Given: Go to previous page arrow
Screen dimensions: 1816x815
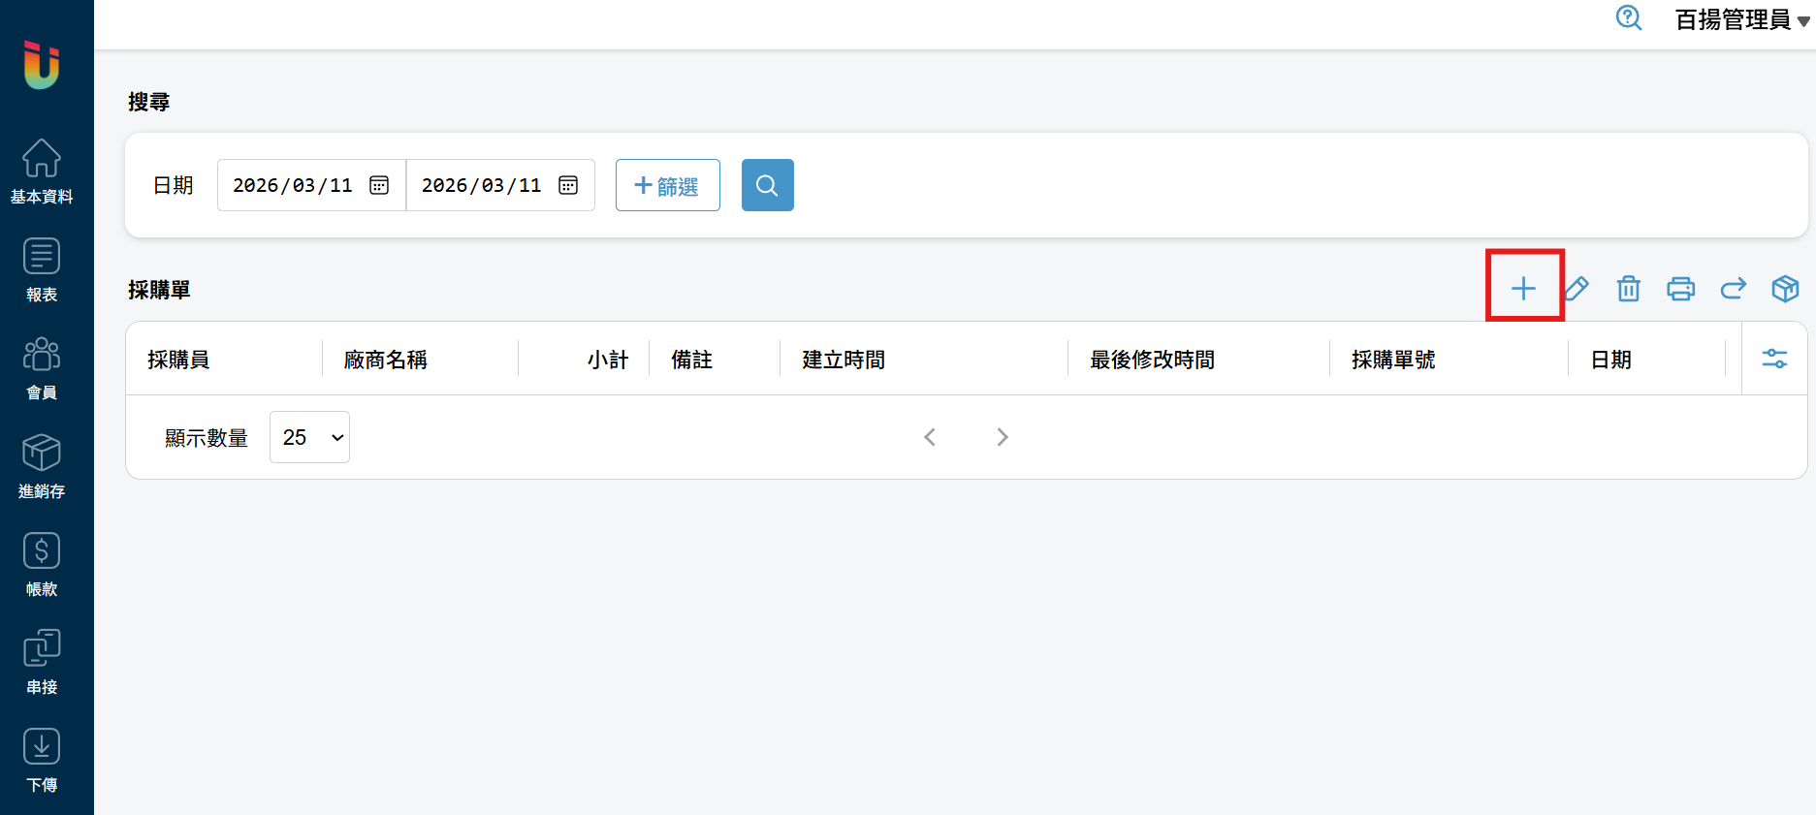Looking at the screenshot, I should [x=930, y=437].
